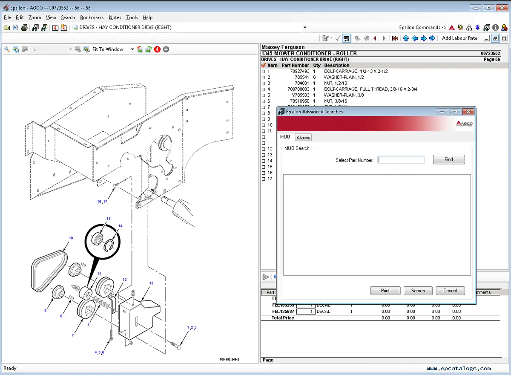Open the Bookmarks menu
This screenshot has height=375, width=511.
(x=92, y=17)
